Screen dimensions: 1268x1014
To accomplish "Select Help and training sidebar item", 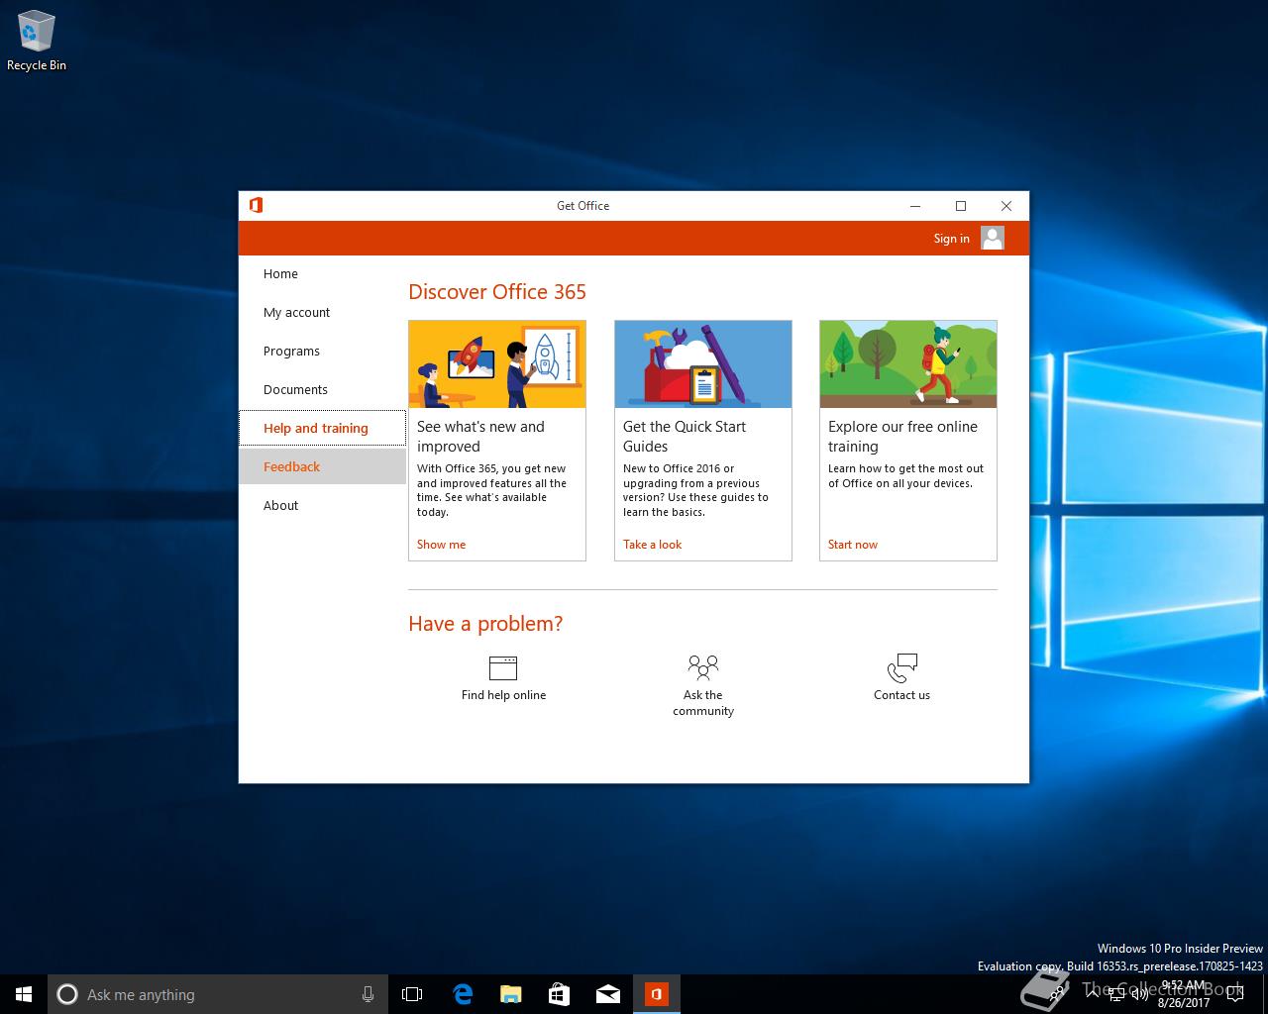I will [322, 429].
